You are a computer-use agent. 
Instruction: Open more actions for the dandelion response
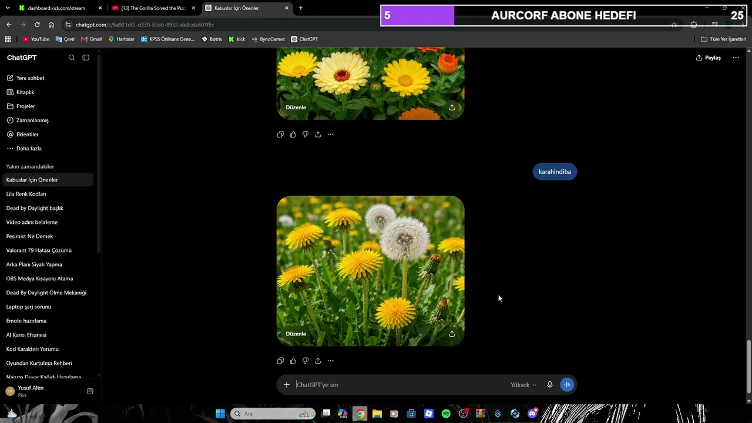coord(331,361)
